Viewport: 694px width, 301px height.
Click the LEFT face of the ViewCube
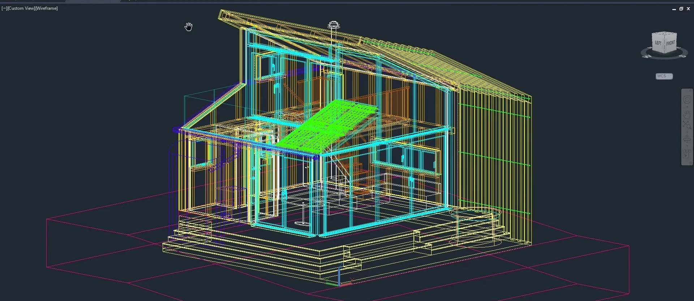658,43
